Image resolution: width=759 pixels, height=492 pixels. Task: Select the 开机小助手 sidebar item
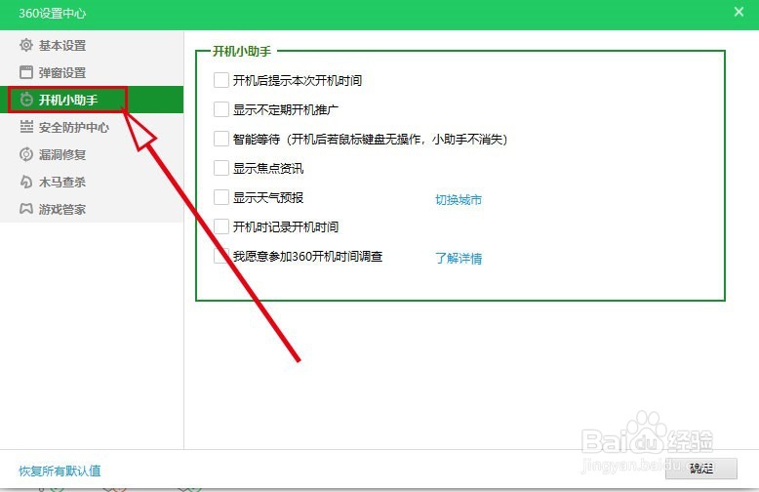pos(92,100)
